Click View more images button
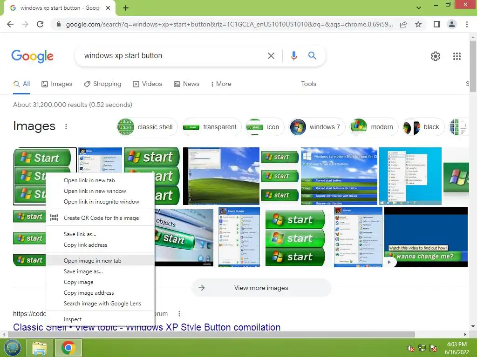 pos(261,288)
